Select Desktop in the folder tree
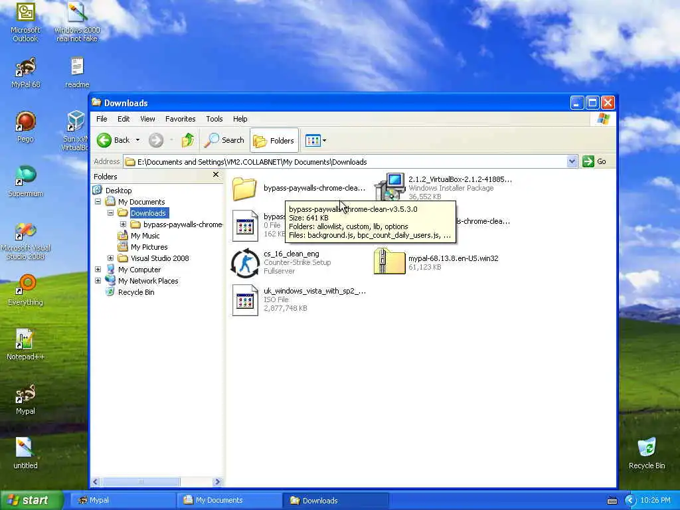 [x=118, y=191]
